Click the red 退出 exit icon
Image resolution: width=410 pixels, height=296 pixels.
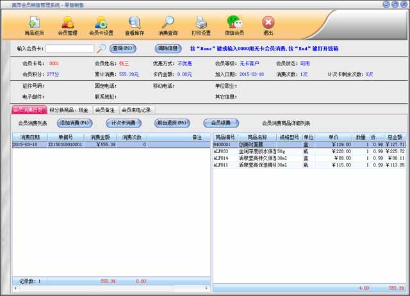pos(268,25)
